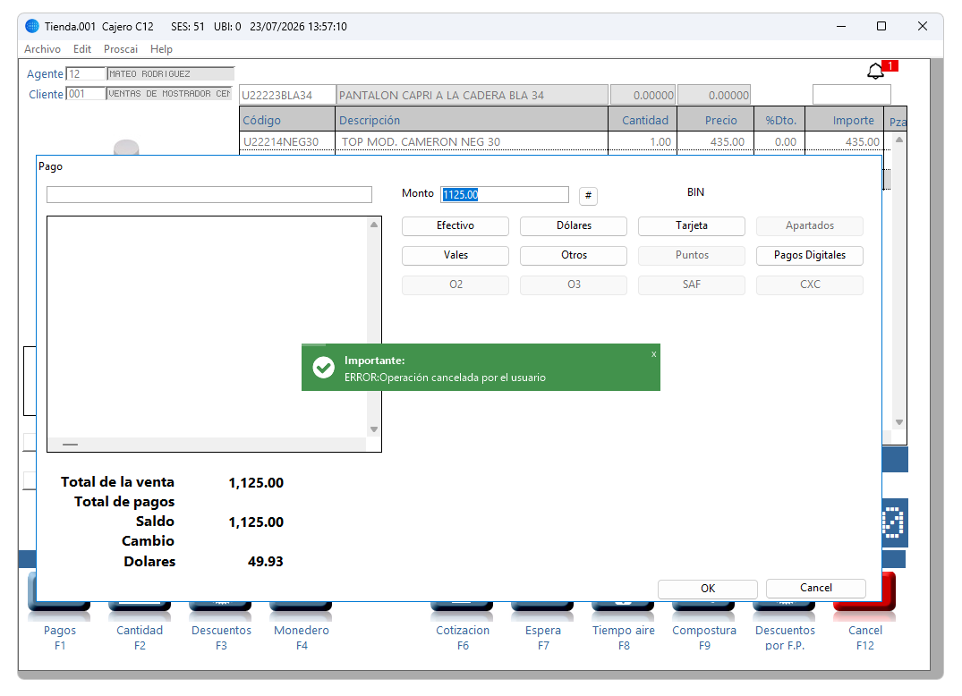The image size is (962, 696).
Task: Click the notification bell icon
Action: (x=875, y=72)
